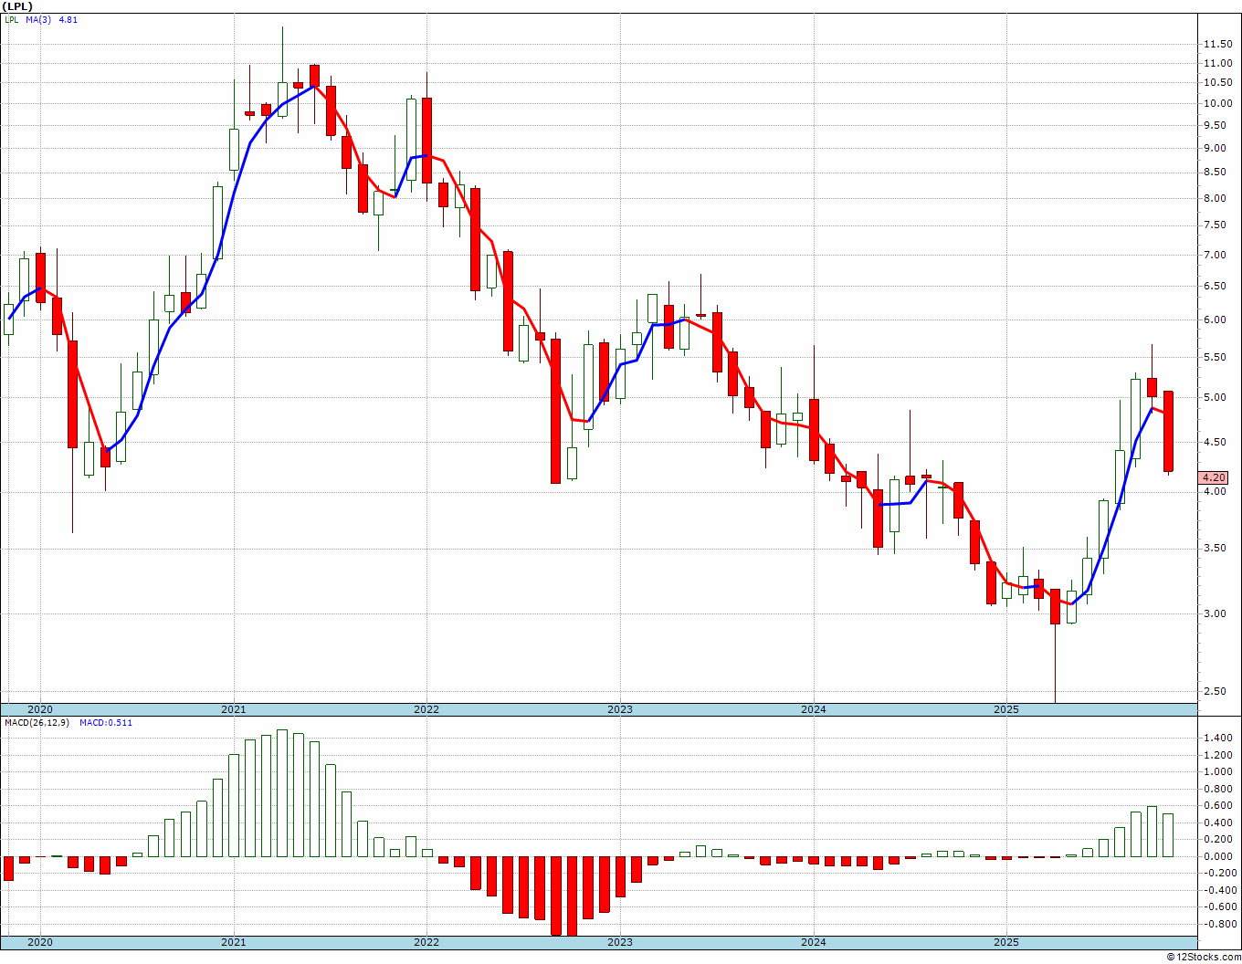Select 2025 on the price chart time axis
Viewport: 1242px width, 964px height.
1006,709
